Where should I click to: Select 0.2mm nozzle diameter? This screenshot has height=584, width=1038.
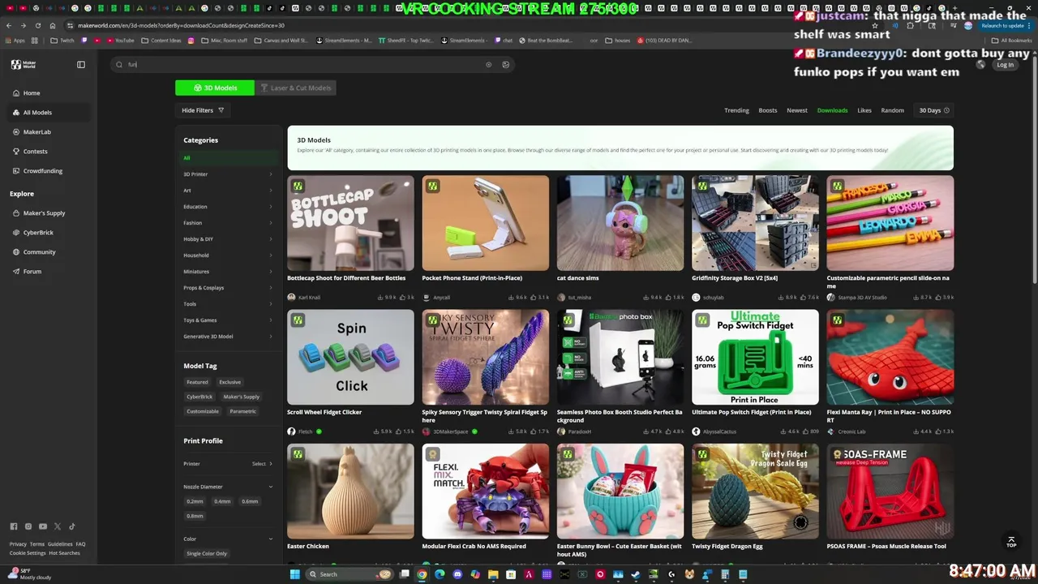point(195,501)
